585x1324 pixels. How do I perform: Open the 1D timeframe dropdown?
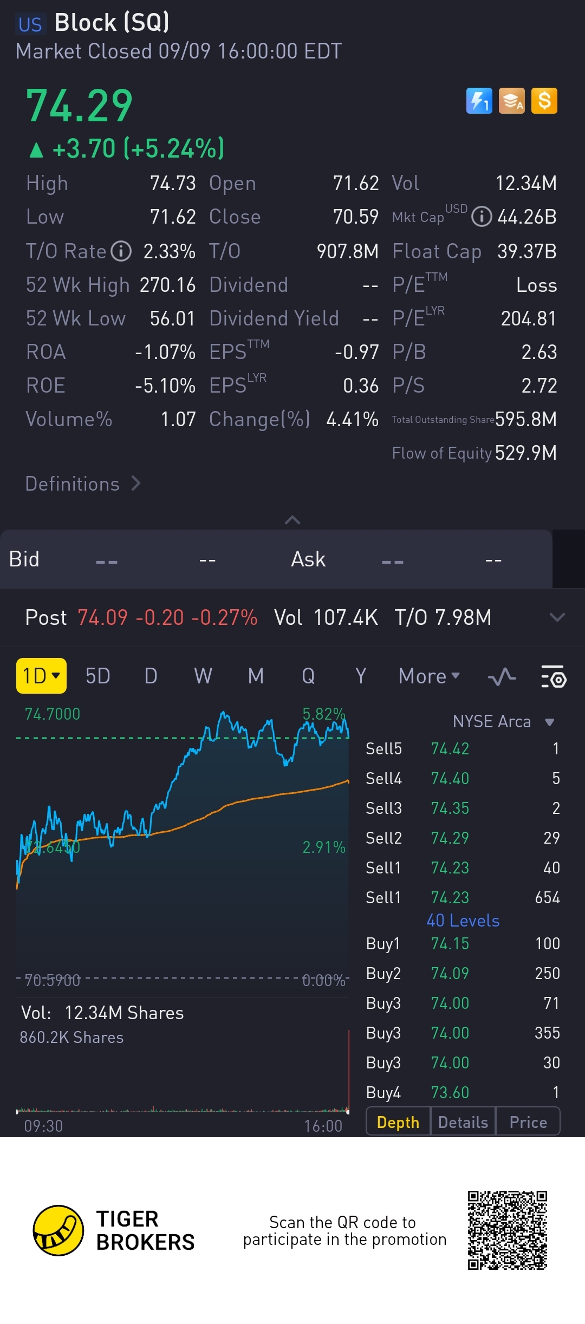coord(41,676)
